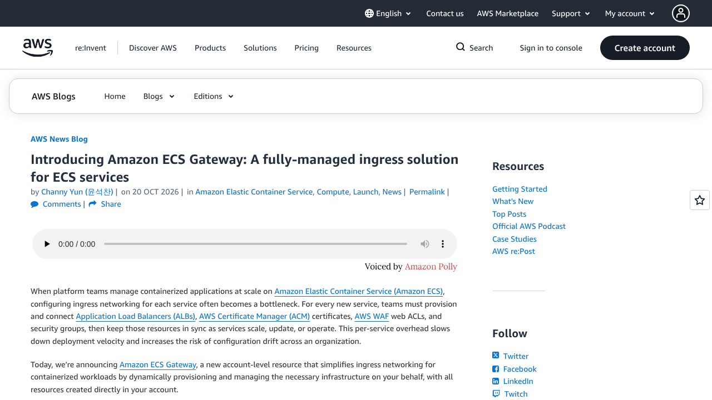This screenshot has width=712, height=400.
Task: Open the Solutions menu
Action: point(260,48)
